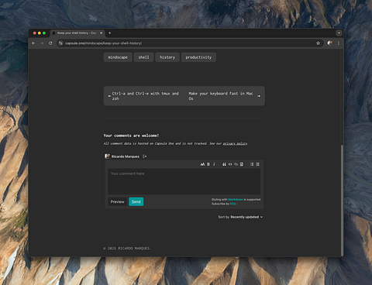The height and width of the screenshot is (285, 372).
Task: Expand the Sort by Recently updated dropdown
Action: [x=240, y=217]
